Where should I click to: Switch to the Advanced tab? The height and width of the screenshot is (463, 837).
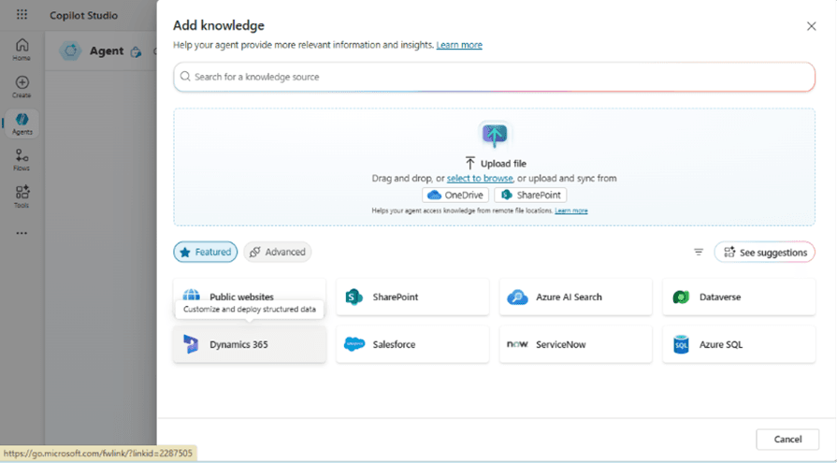tap(278, 253)
